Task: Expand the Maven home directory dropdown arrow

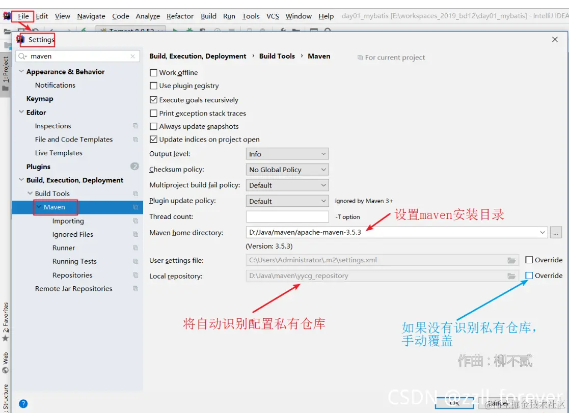Action: tap(542, 232)
